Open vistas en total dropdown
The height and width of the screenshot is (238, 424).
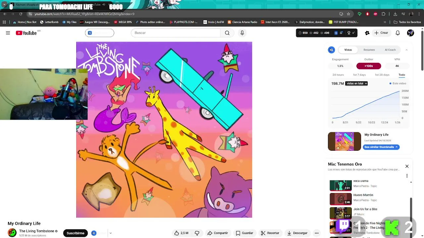click(356, 83)
